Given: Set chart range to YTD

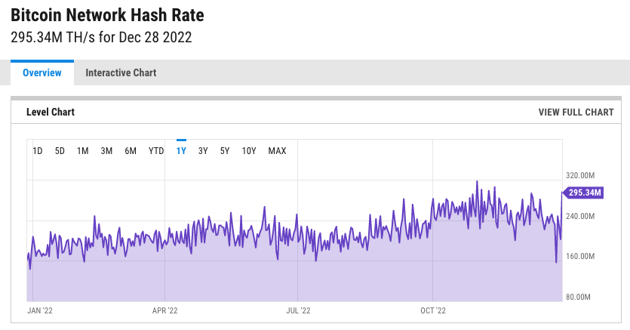Looking at the screenshot, I should 156,151.
